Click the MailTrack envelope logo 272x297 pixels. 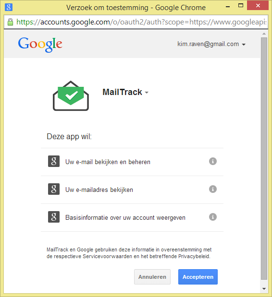tap(71, 96)
